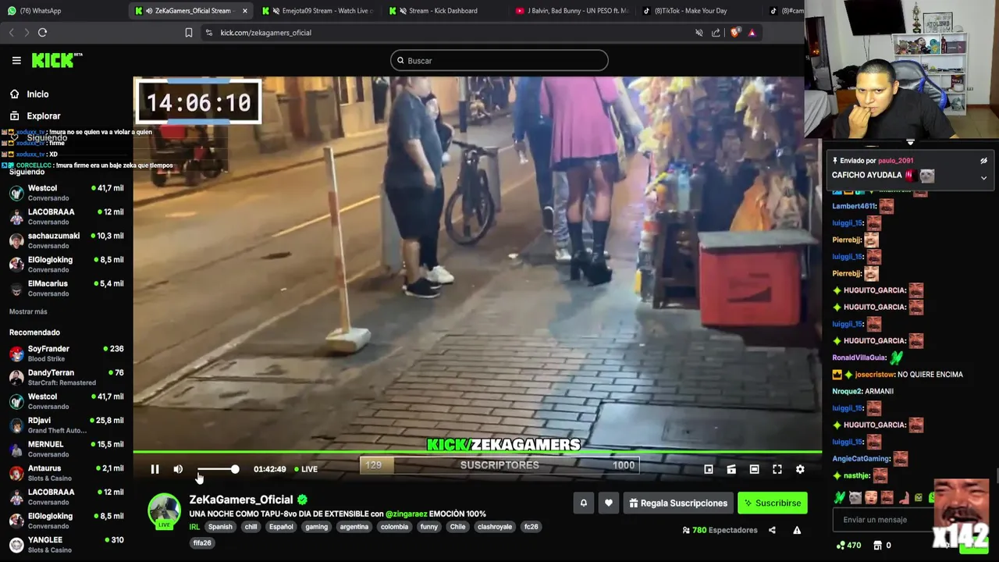Open sachauzumaki channel in sidebar
This screenshot has height=562, width=999.
(66, 240)
